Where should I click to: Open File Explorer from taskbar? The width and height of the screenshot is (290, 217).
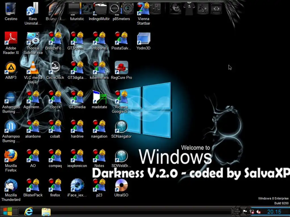[46, 212]
